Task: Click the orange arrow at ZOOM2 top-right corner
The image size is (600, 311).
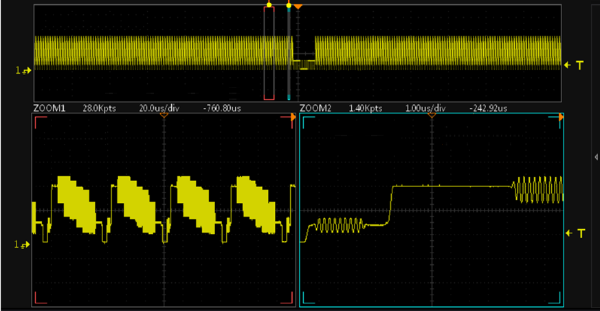Action: pyautogui.click(x=561, y=118)
